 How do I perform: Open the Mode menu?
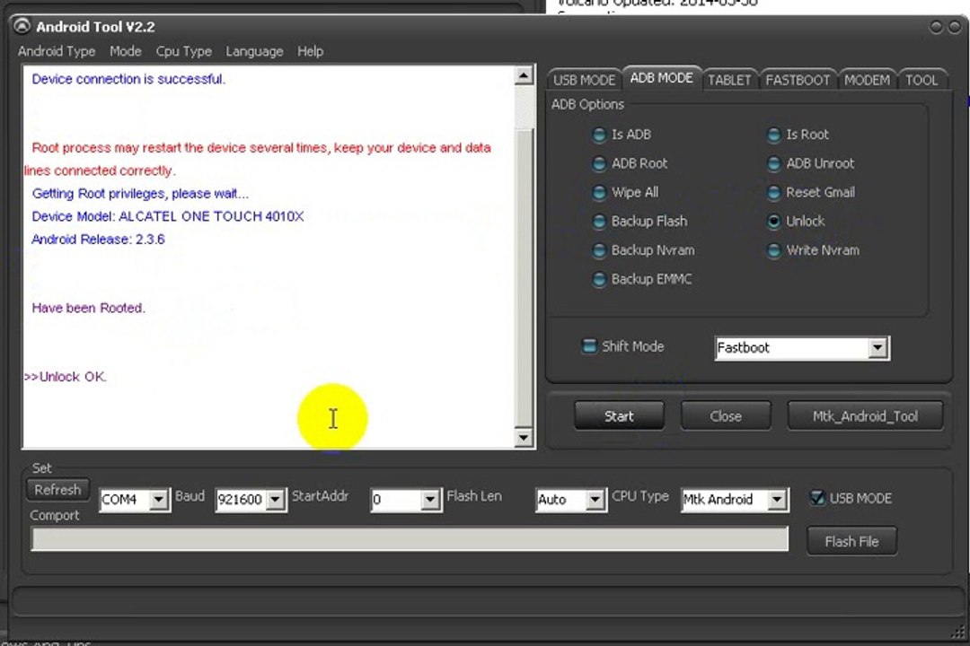point(126,51)
